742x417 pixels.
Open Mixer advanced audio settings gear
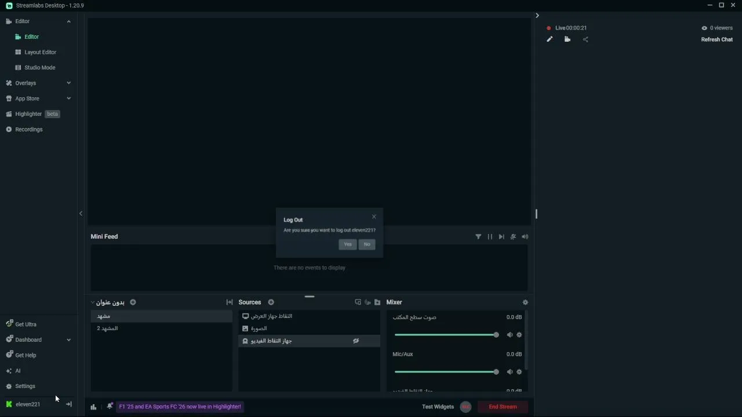click(x=525, y=302)
